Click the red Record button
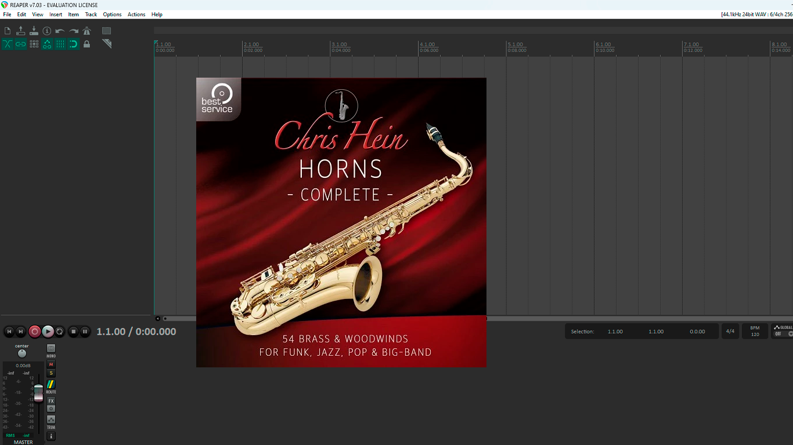Image resolution: width=793 pixels, height=445 pixels. click(35, 331)
